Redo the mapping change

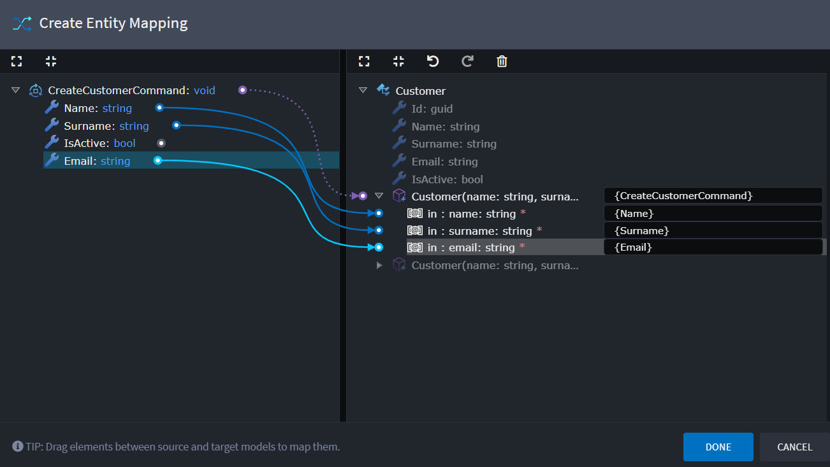(x=467, y=61)
